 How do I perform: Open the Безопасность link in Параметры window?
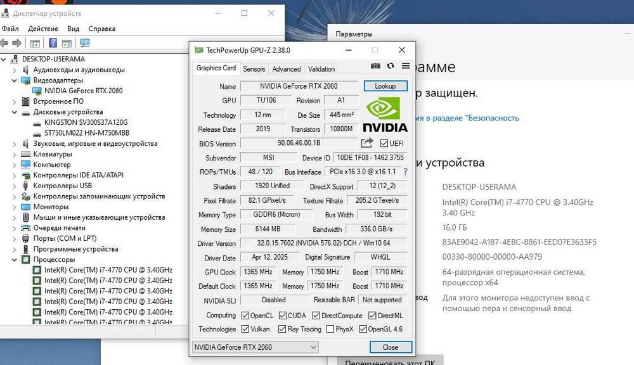click(467, 118)
